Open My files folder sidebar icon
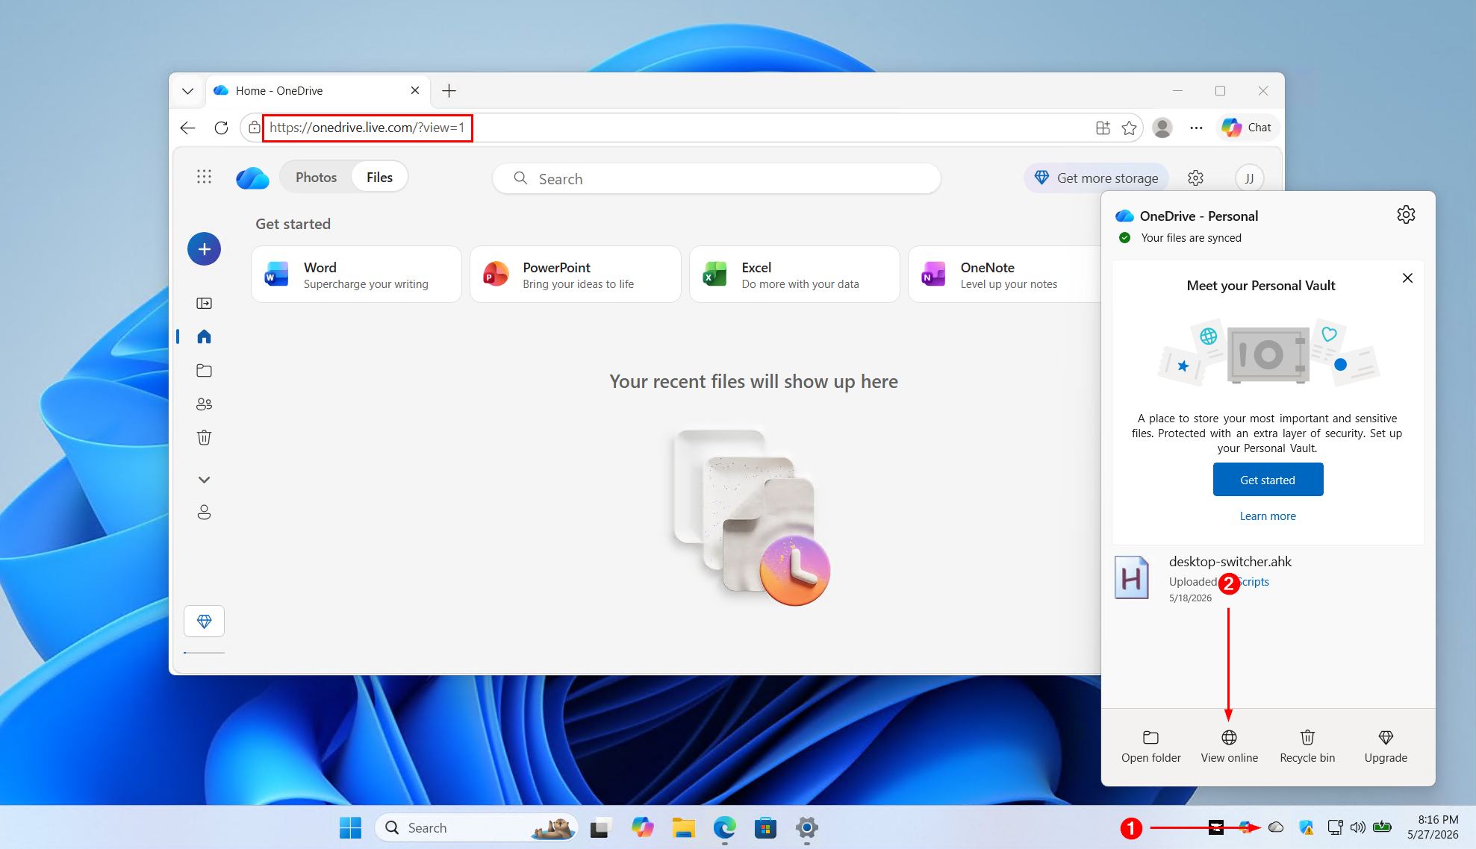 pyautogui.click(x=204, y=370)
